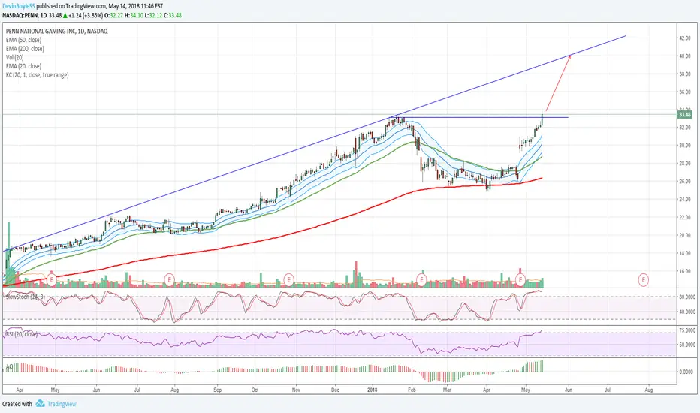Image resolution: width=700 pixels, height=413 pixels.
Task: Select the Vol (20) legend entry
Action: pyautogui.click(x=15, y=57)
